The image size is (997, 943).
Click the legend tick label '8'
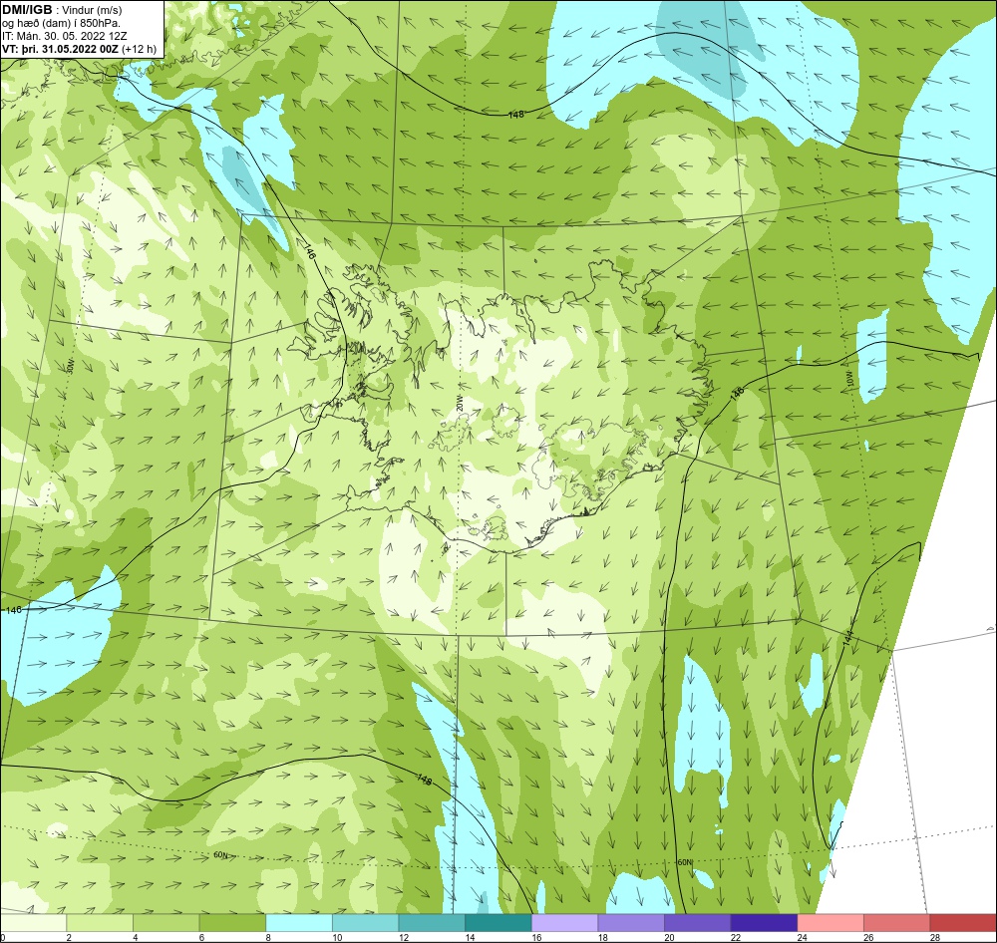pyautogui.click(x=269, y=937)
